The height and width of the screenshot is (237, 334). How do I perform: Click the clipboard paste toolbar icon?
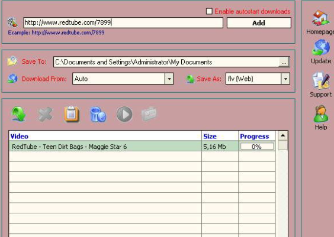click(72, 114)
